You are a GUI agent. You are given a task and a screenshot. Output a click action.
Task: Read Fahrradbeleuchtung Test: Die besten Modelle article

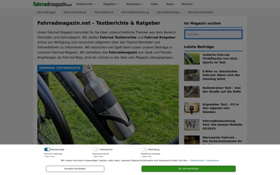point(222,125)
